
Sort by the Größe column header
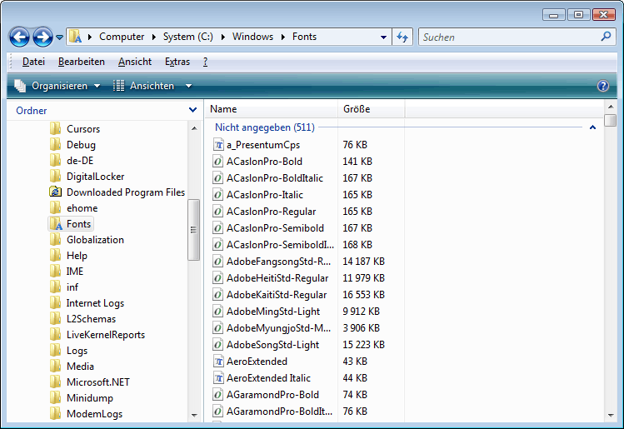pyautogui.click(x=357, y=109)
